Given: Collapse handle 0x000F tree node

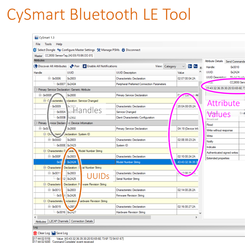Looking at the screenshot, I should point(49,156).
